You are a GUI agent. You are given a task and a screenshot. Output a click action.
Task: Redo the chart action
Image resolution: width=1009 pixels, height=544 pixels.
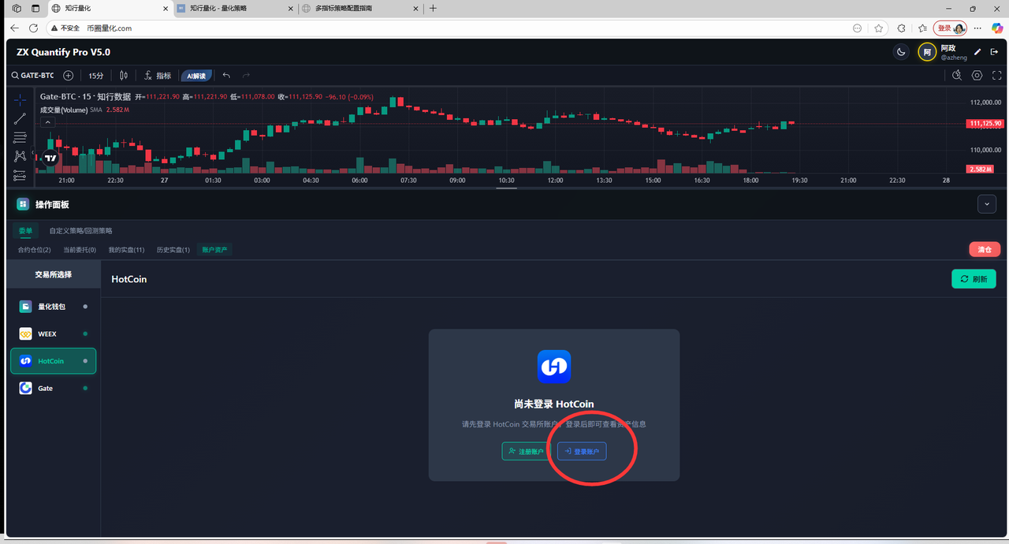coord(246,76)
